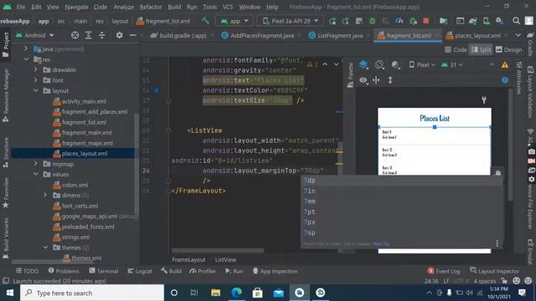The image size is (536, 301).
Task: Expand the drawable folder
Action: [x=36, y=69]
